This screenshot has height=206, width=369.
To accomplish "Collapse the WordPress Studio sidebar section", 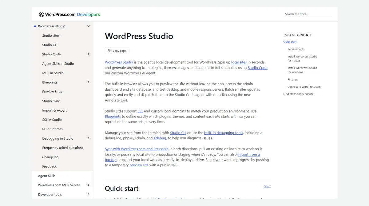I will 89,26.
